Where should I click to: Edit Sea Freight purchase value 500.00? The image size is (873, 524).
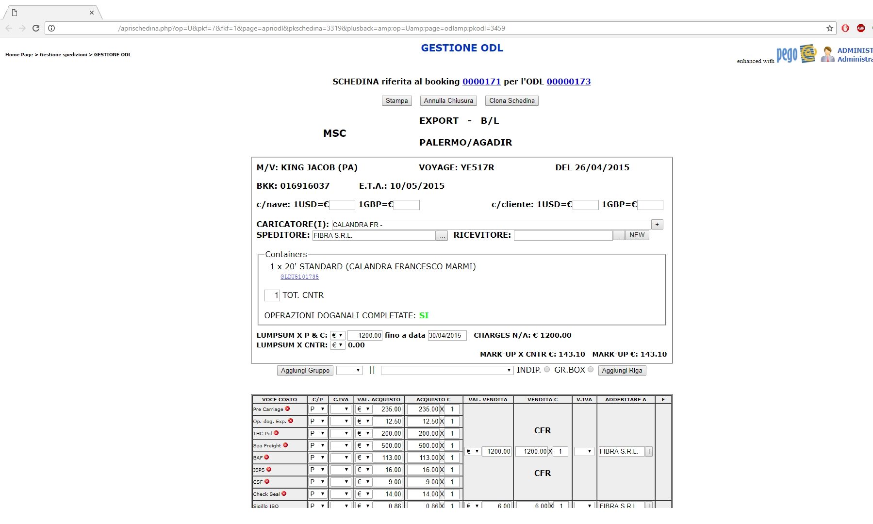pyautogui.click(x=388, y=445)
